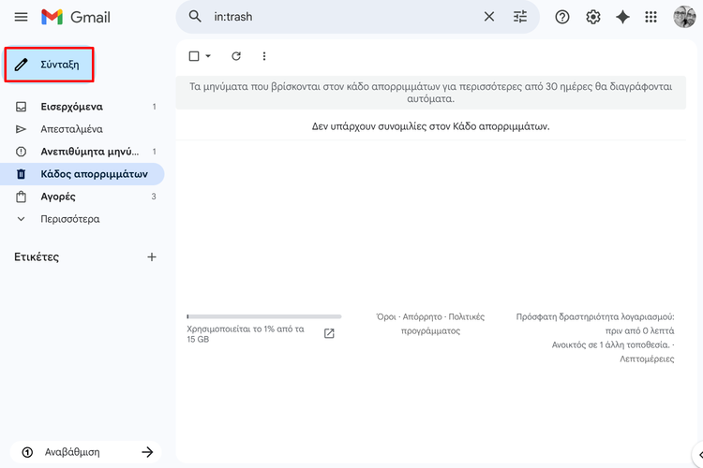Click the Gemini sparkle icon

click(622, 17)
